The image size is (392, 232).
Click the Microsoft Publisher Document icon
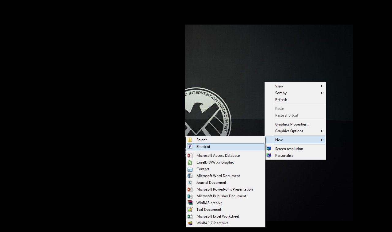click(x=190, y=196)
